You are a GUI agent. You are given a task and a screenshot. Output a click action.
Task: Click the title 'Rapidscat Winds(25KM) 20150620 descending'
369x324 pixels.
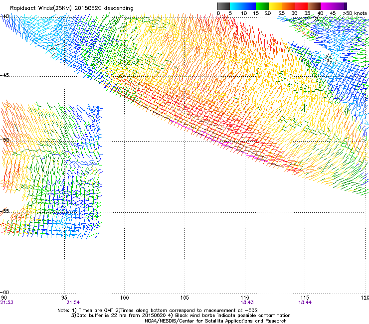pyautogui.click(x=71, y=8)
